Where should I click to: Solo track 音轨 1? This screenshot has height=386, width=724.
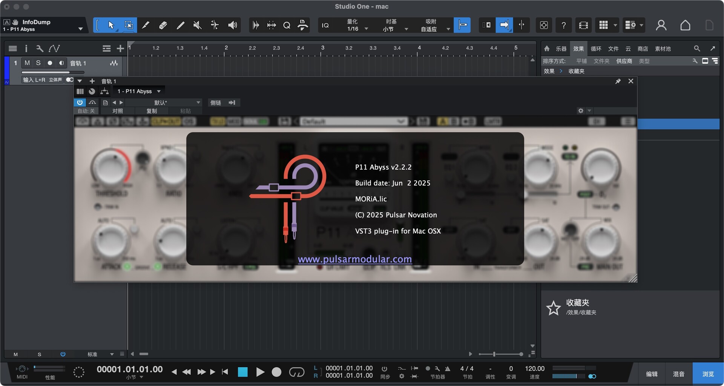point(38,63)
